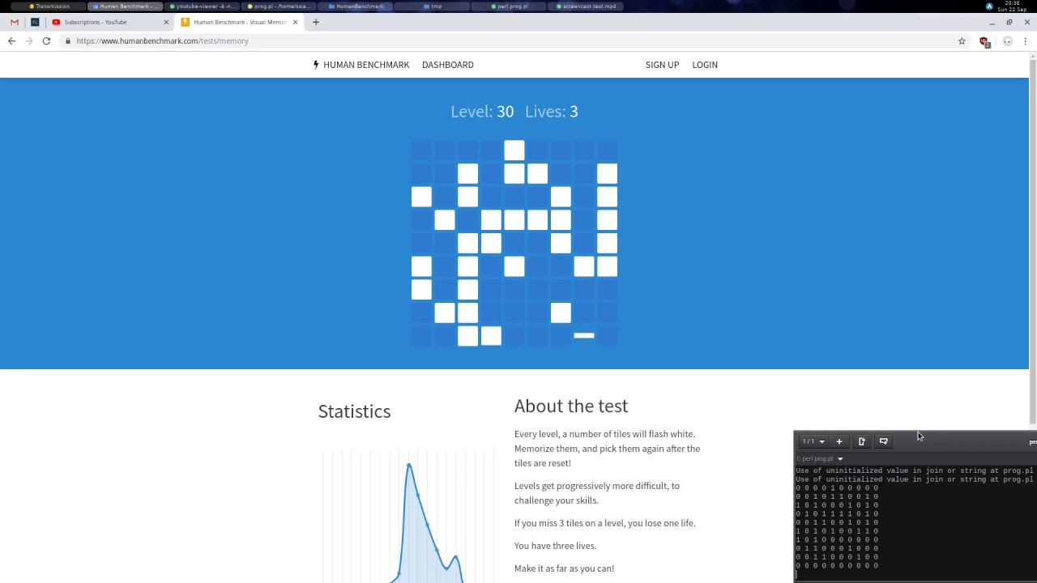The width and height of the screenshot is (1037, 583).
Task: View site security lock info
Action: tap(68, 40)
